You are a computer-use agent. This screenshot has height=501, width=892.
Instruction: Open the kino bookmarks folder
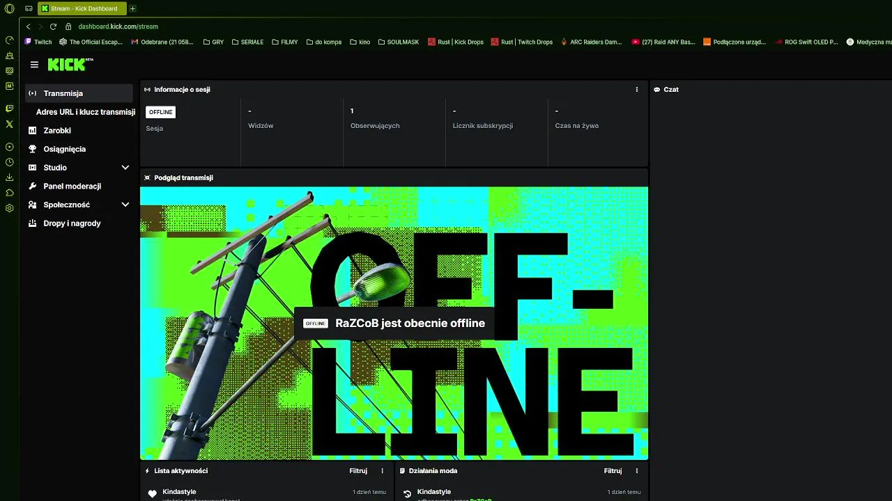click(x=360, y=42)
